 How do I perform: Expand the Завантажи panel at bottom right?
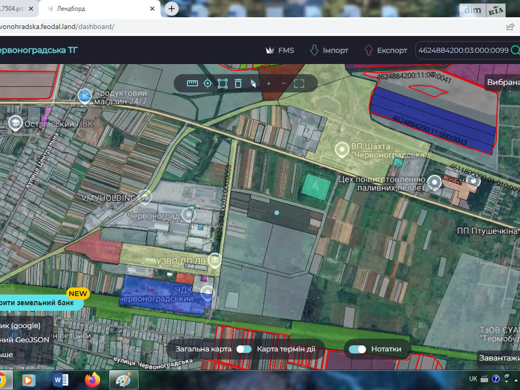[x=499, y=358]
